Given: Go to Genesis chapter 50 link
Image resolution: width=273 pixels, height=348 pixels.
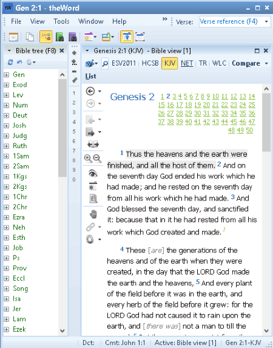Looking at the screenshot, I should tap(249, 131).
